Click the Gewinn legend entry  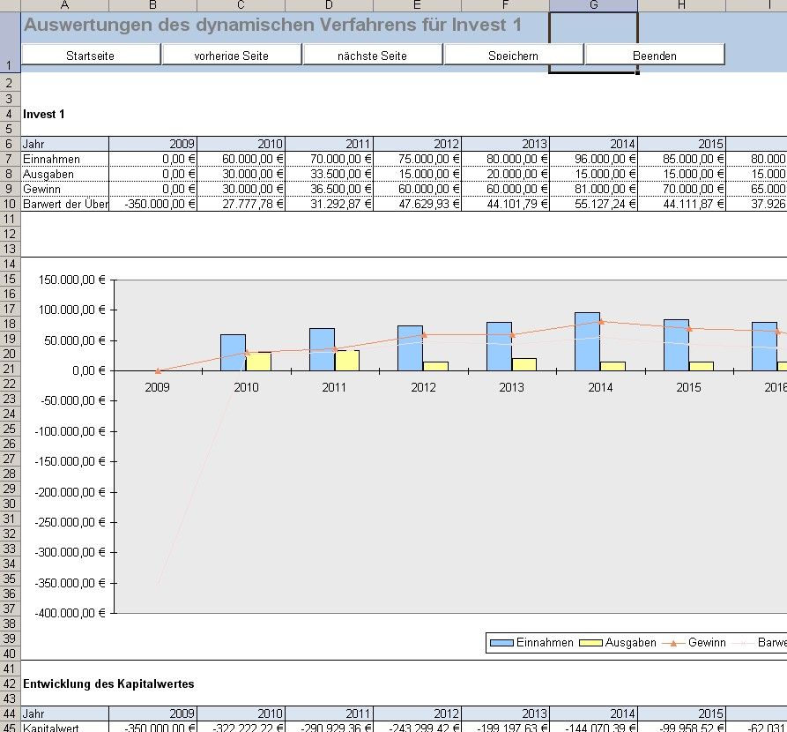694,643
